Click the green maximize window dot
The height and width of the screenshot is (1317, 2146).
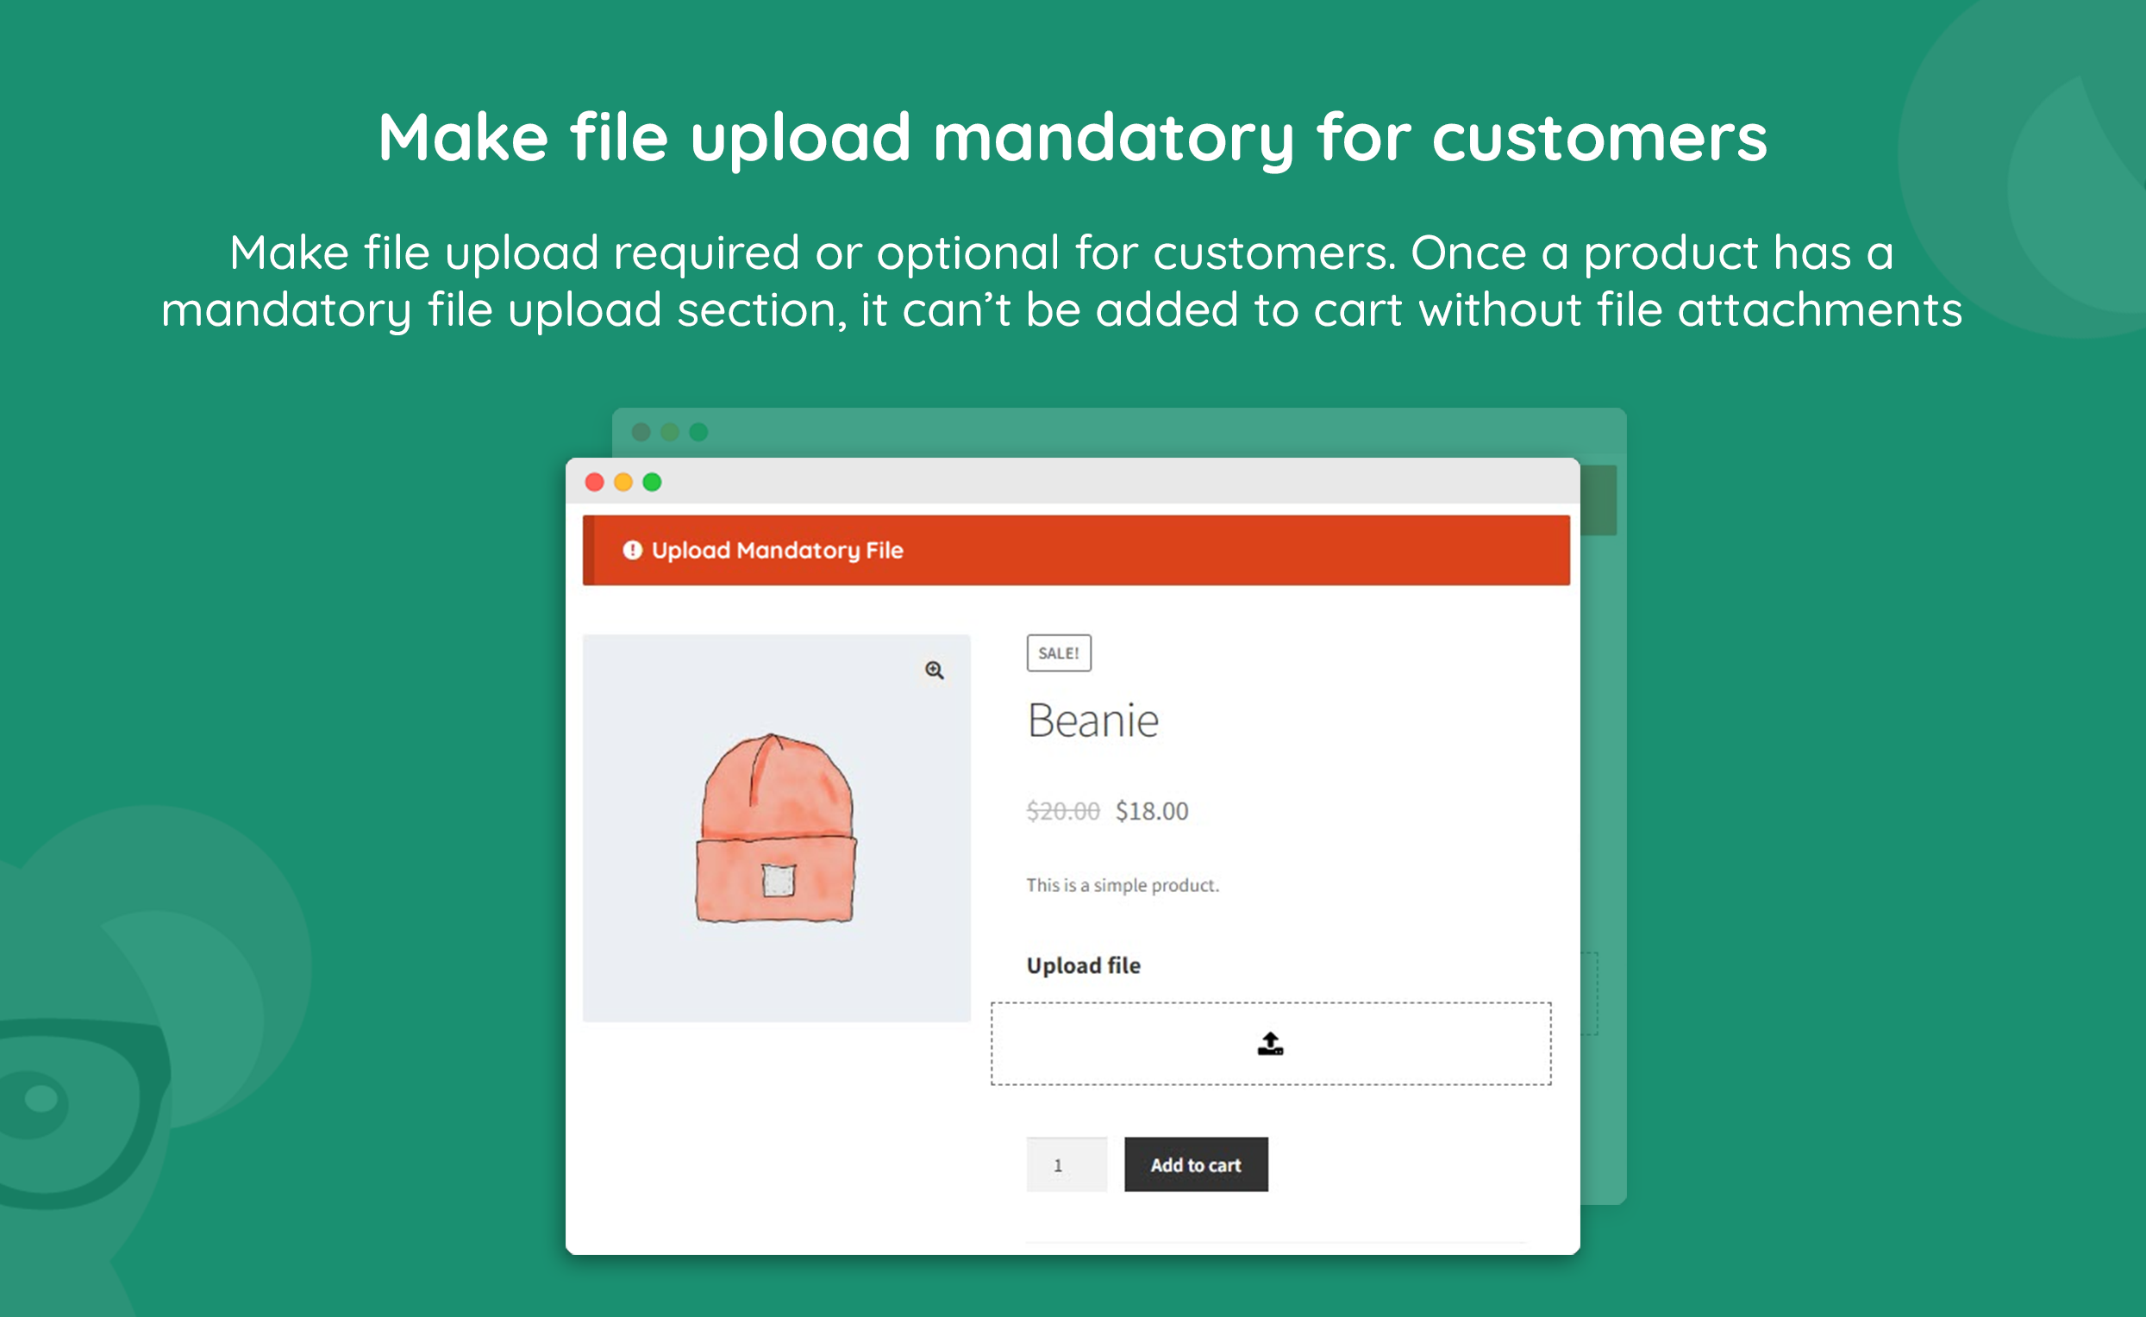pos(652,482)
